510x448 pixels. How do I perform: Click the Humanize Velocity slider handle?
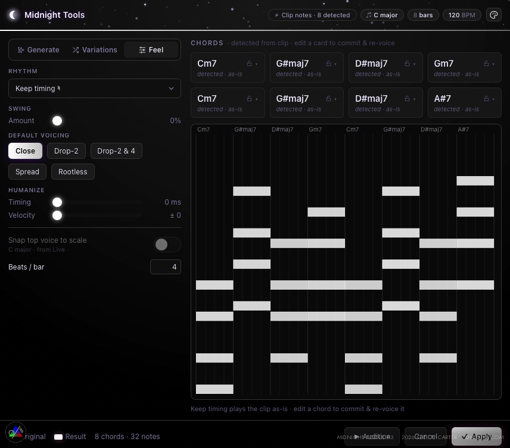tap(57, 215)
